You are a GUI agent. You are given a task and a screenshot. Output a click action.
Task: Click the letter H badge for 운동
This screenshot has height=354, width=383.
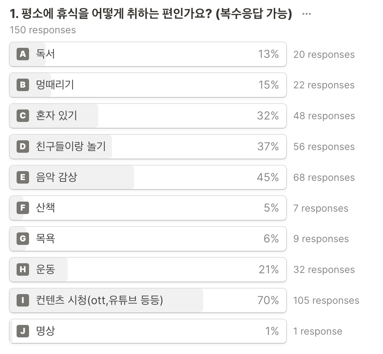click(x=23, y=269)
